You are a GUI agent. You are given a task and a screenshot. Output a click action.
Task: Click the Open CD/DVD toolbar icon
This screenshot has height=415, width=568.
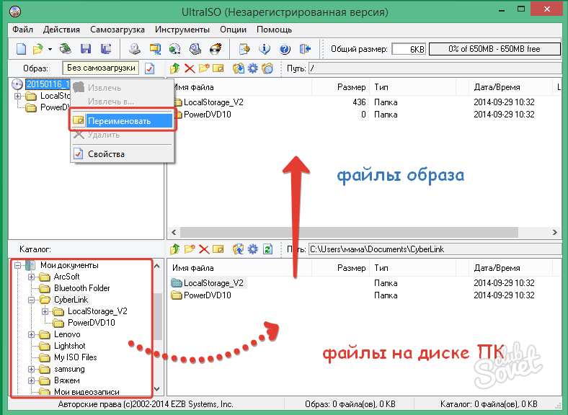(66, 49)
